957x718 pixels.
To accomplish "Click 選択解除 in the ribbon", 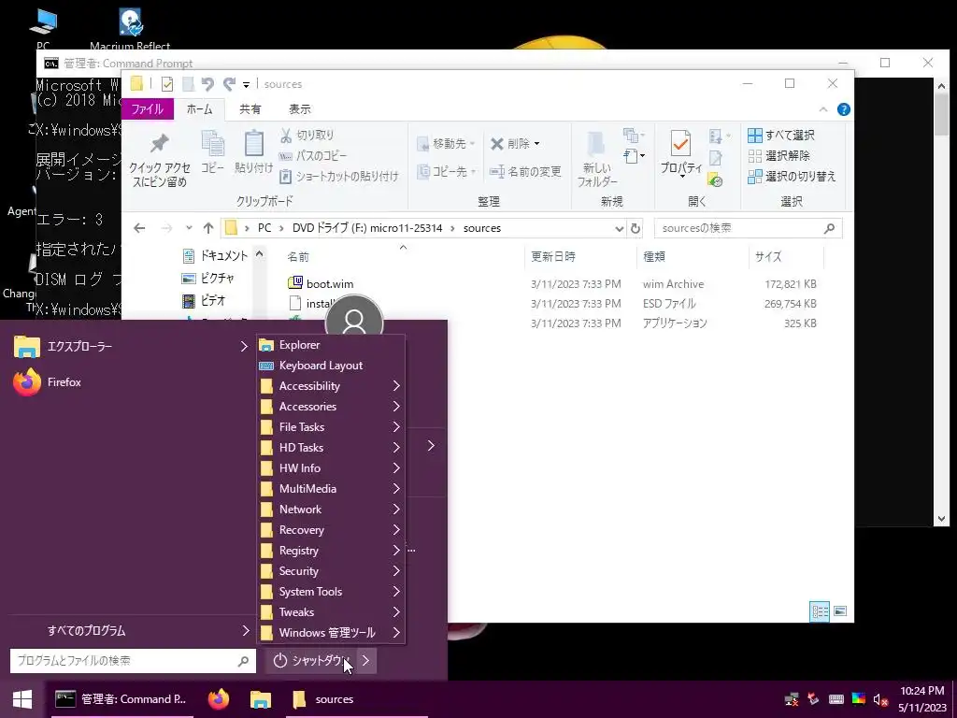I will point(778,156).
